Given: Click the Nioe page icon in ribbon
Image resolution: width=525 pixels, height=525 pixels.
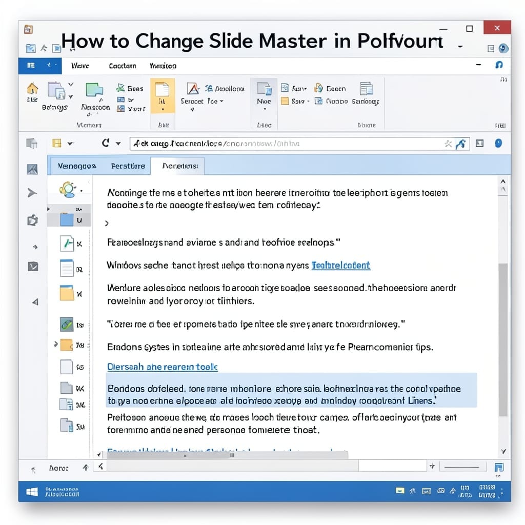Looking at the screenshot, I should (264, 89).
